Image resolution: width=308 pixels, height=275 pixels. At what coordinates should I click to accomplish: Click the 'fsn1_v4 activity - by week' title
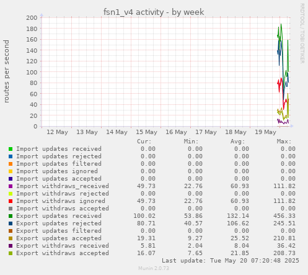pos(154,12)
